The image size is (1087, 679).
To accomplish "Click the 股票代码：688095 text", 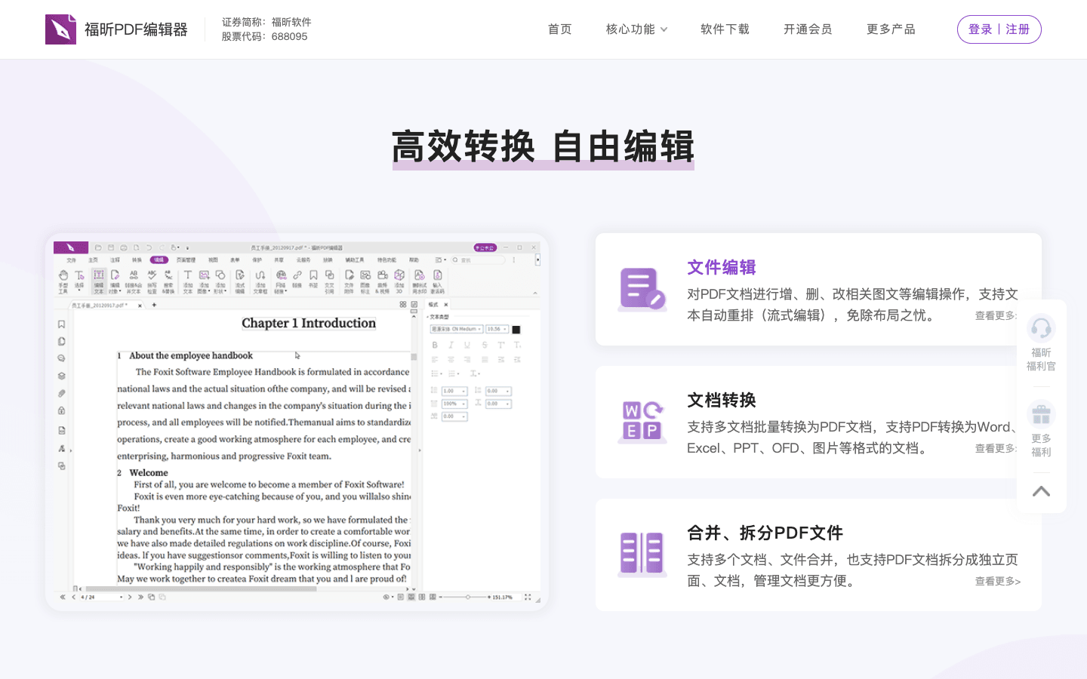I will (264, 36).
